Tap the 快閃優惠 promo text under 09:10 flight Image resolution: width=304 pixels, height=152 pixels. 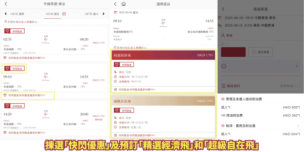coord(27,95)
